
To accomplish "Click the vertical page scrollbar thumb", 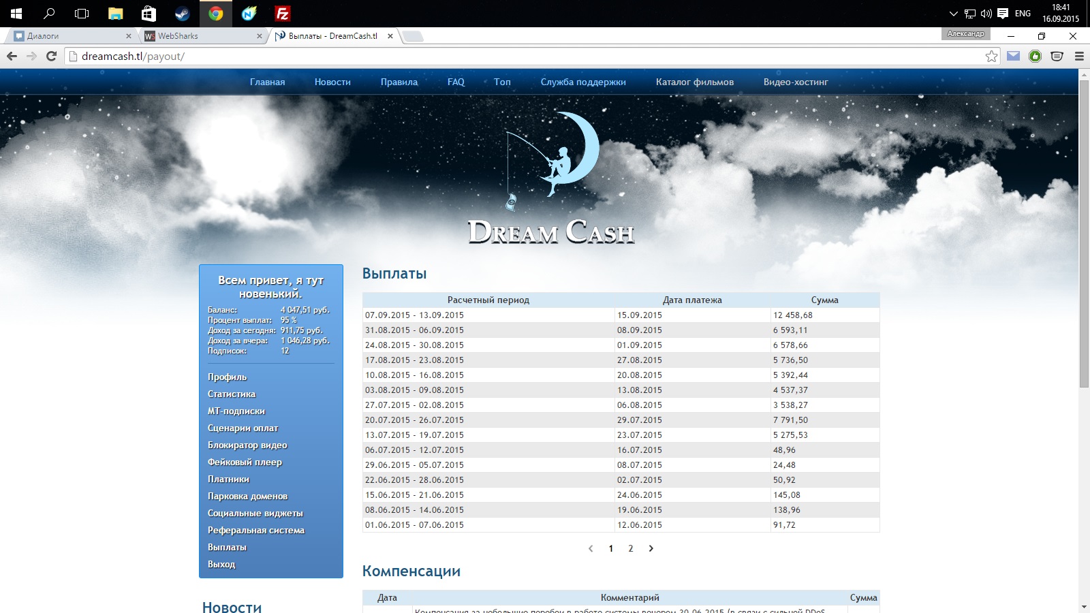I will [x=1084, y=234].
